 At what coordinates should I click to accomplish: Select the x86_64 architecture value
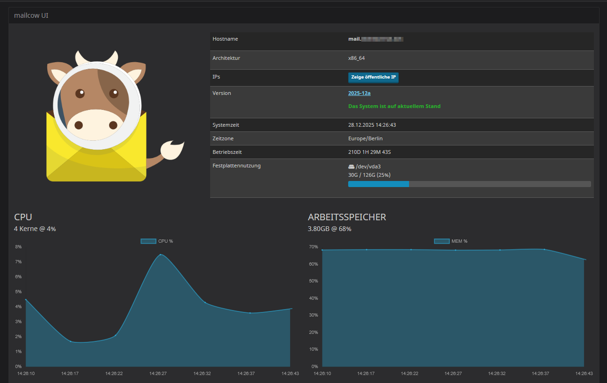[x=357, y=58]
